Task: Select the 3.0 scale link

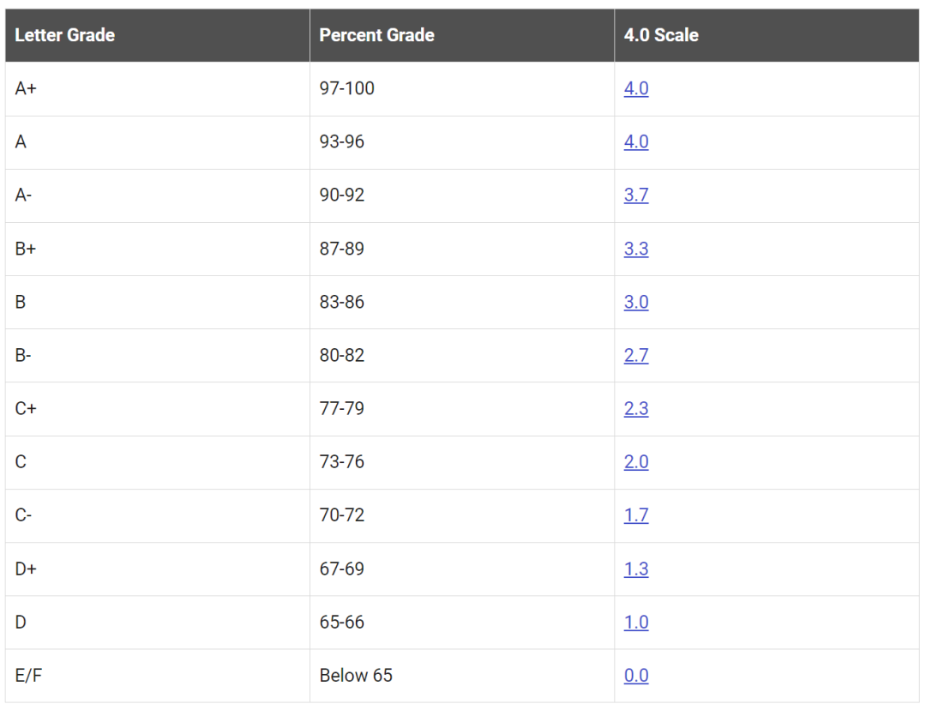Action: 636,302
